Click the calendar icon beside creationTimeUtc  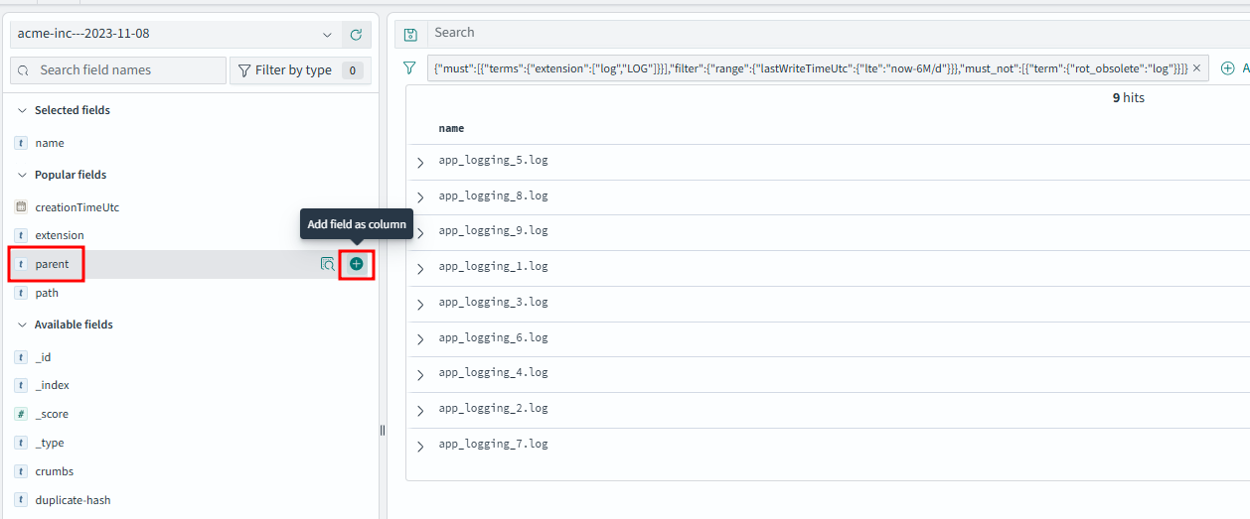[x=21, y=207]
